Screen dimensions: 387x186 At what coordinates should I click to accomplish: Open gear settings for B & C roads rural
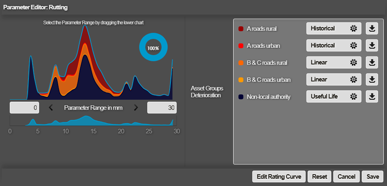(354, 63)
